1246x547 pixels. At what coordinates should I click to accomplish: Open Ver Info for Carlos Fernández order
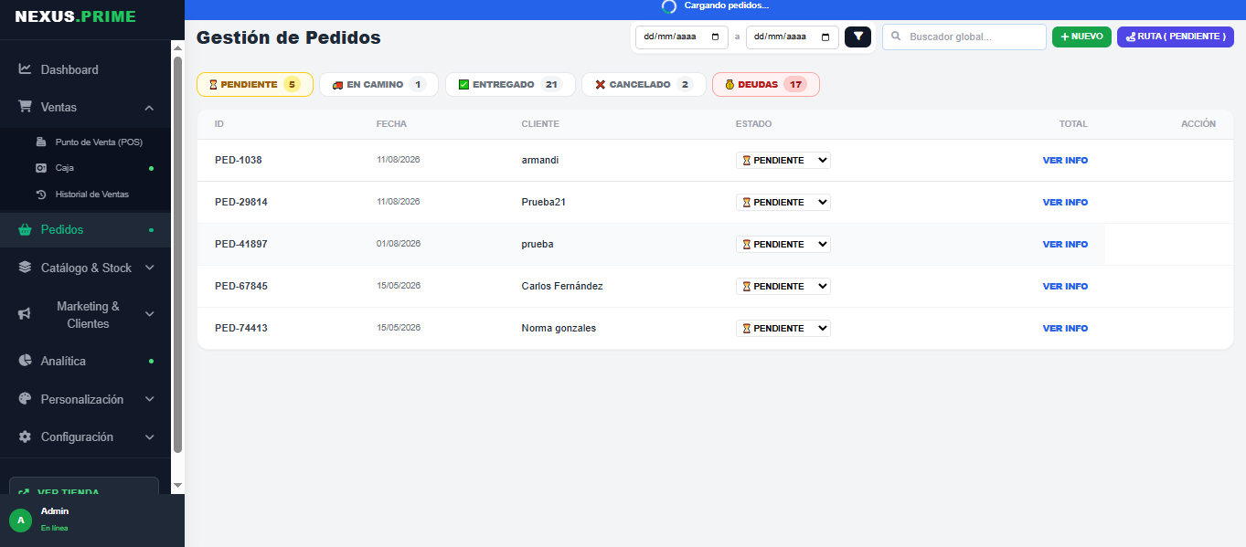tap(1065, 286)
